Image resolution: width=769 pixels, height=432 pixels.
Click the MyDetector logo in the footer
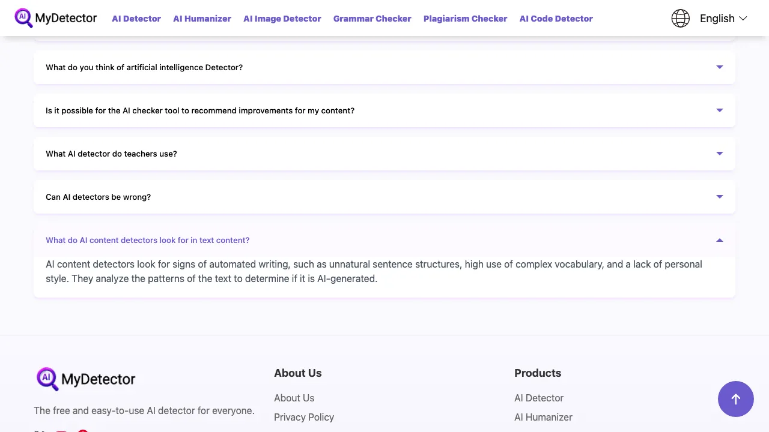point(85,379)
